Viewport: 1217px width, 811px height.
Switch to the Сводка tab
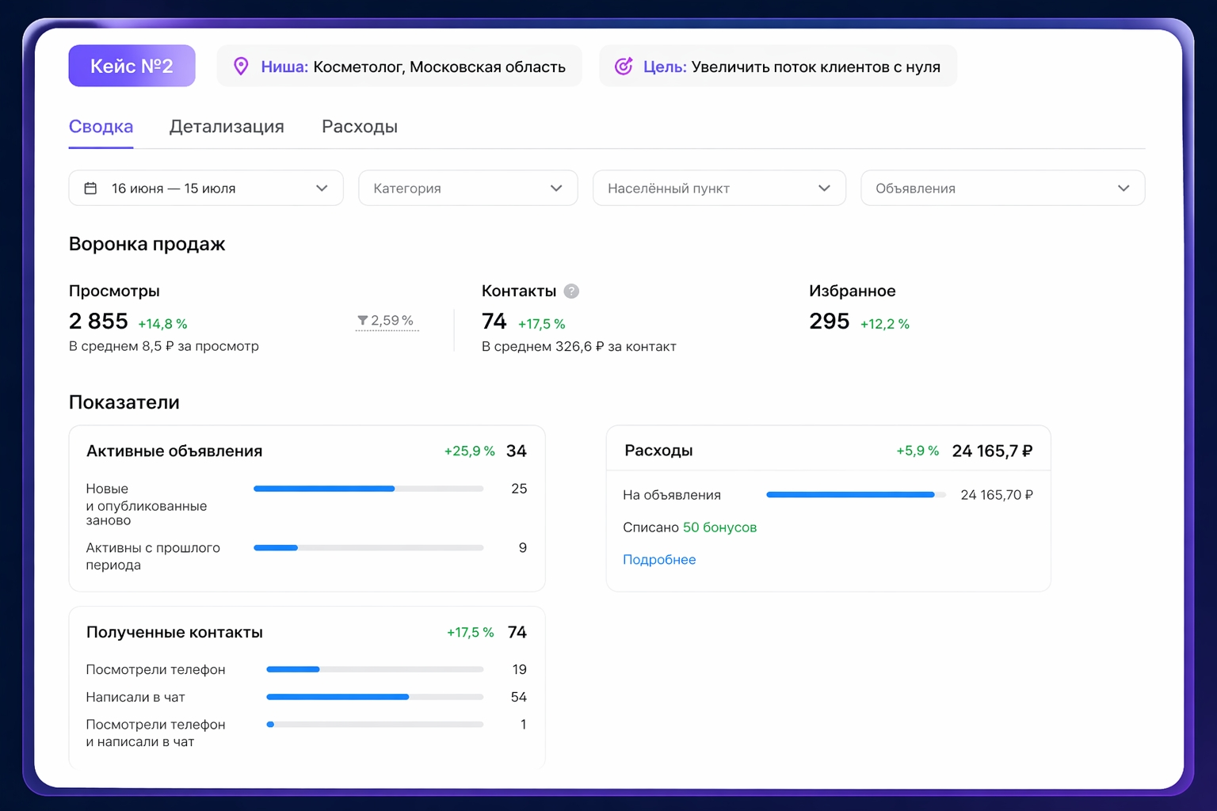101,127
